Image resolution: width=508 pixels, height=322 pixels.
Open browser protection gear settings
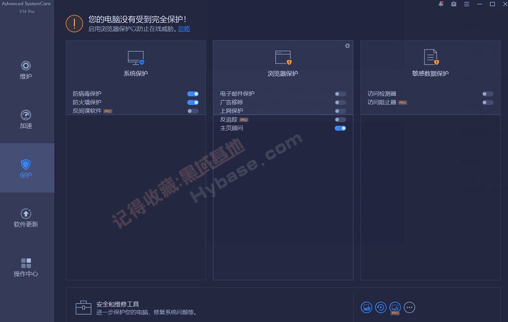(x=347, y=46)
